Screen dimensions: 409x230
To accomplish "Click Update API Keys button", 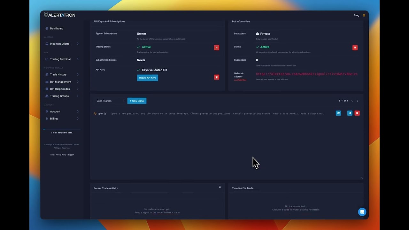I will pyautogui.click(x=147, y=78).
